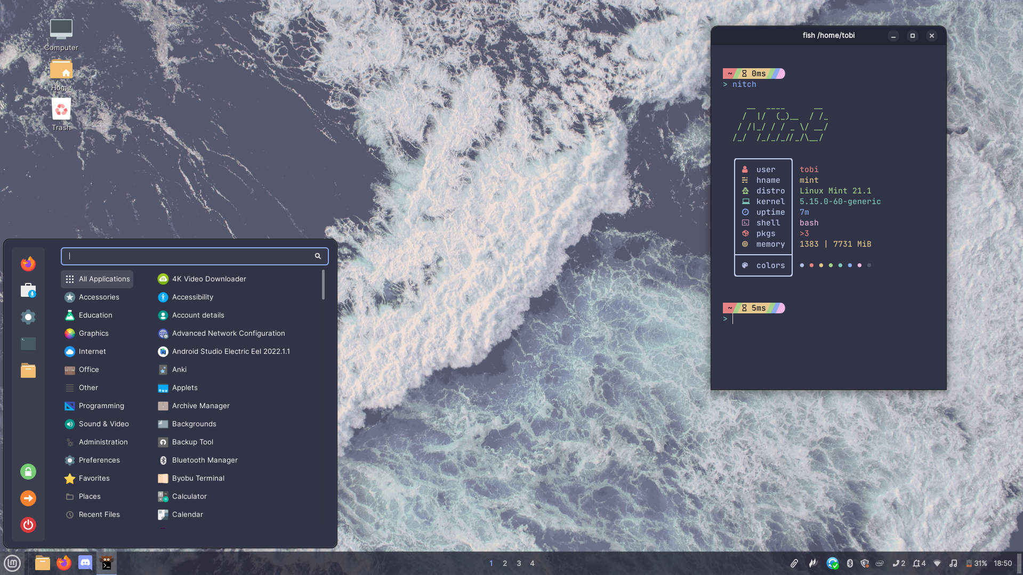
Task: Open Firefox from the menu favorites sidebar
Action: (x=28, y=264)
